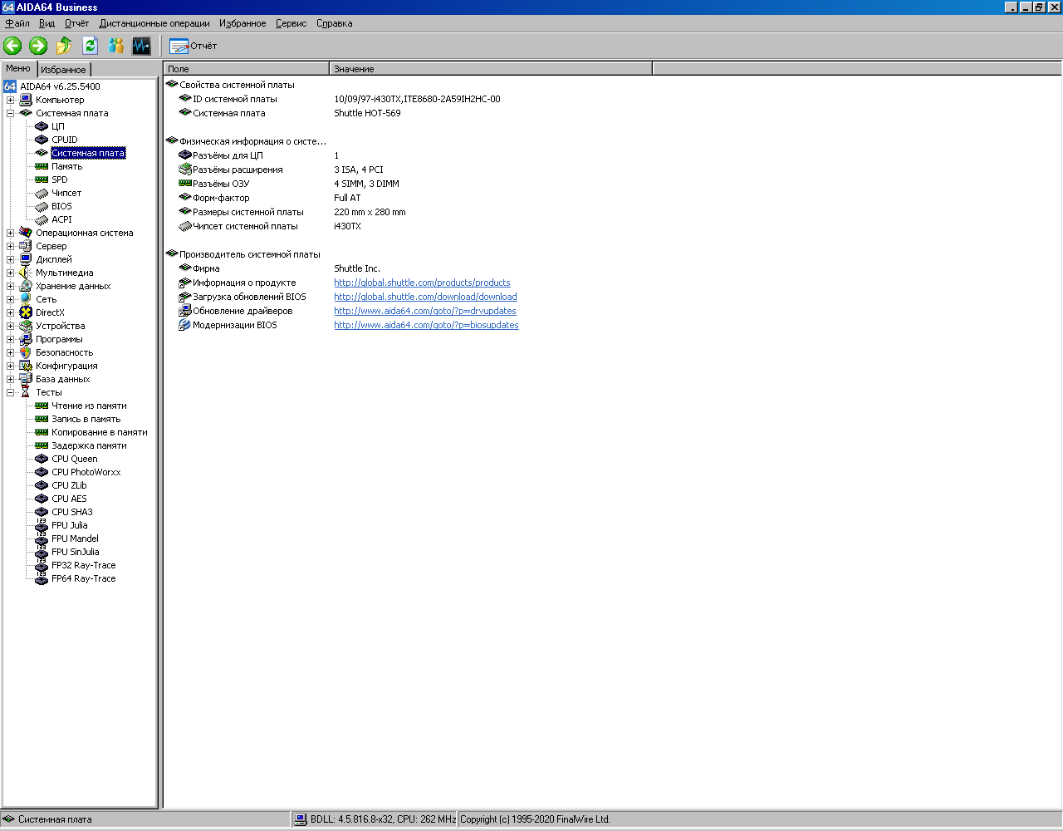Image resolution: width=1063 pixels, height=831 pixels.
Task: Open the Shuttle products information link
Action: 422,283
